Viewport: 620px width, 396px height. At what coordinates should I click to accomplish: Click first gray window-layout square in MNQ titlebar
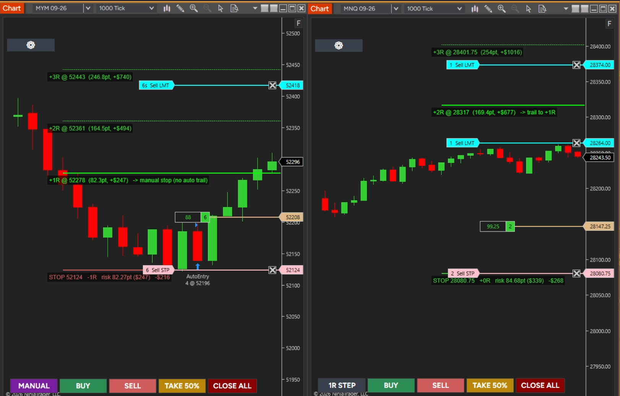575,8
